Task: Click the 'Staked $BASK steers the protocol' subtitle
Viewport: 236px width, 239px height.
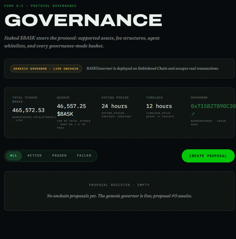Action: 82,42
